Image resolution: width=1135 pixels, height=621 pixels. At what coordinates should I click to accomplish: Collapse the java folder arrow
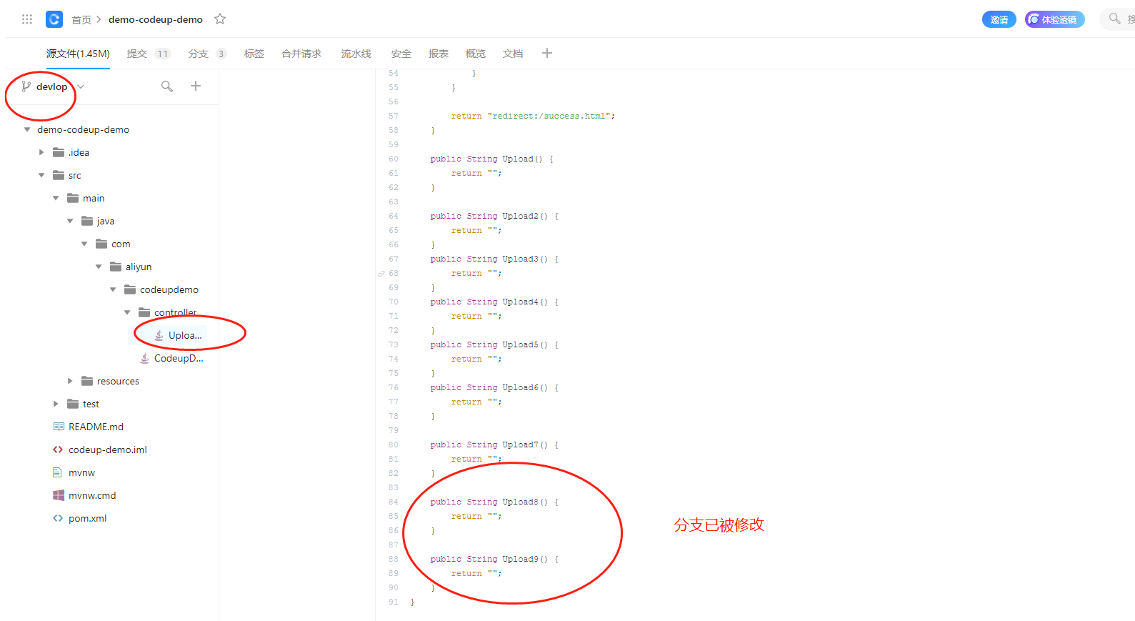(x=70, y=221)
